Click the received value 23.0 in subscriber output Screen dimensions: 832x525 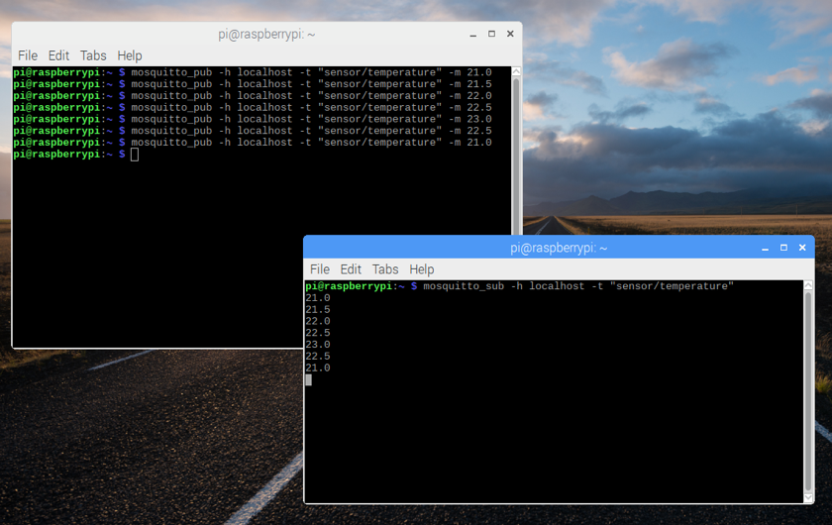[318, 345]
